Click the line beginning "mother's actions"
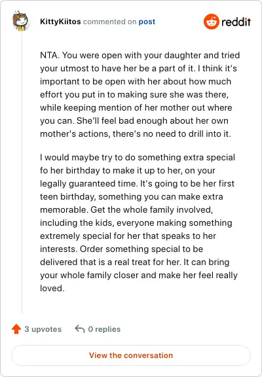Viewport: 262px width, 377px height. [x=136, y=134]
